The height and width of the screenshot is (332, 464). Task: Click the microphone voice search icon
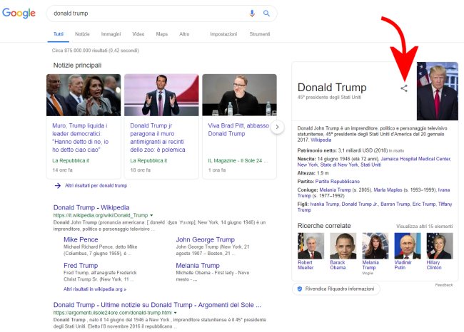click(252, 14)
